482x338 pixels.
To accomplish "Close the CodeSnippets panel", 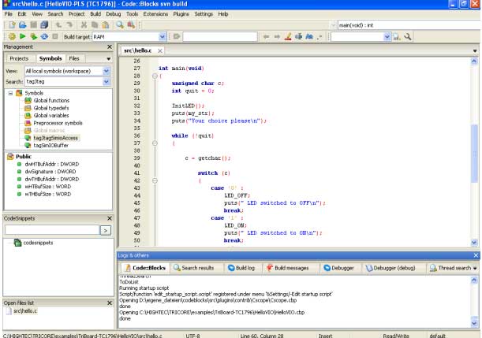I will click(110, 218).
